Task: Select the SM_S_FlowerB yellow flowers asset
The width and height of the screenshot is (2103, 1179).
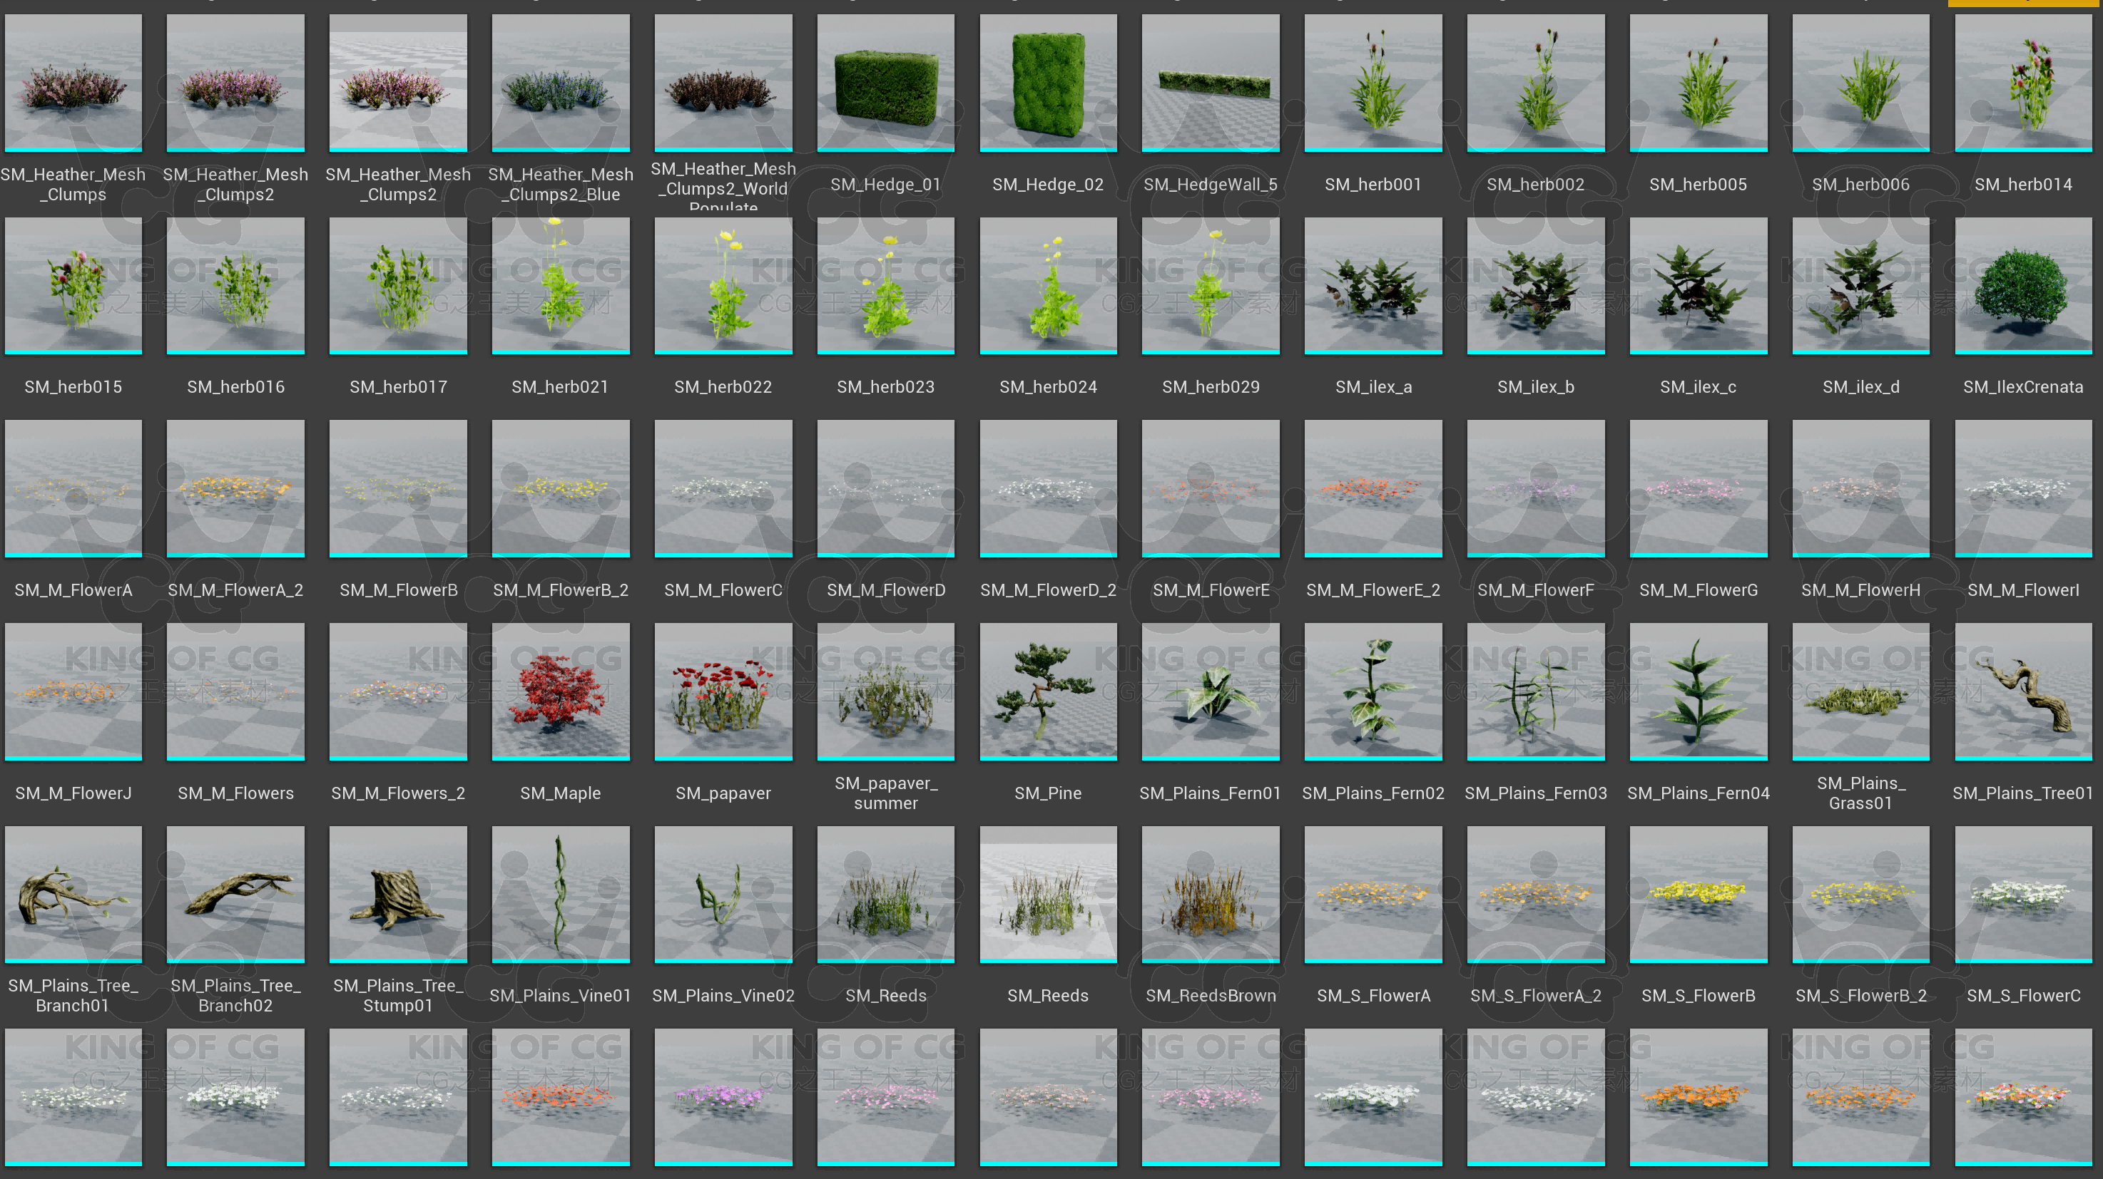Action: click(x=1698, y=893)
